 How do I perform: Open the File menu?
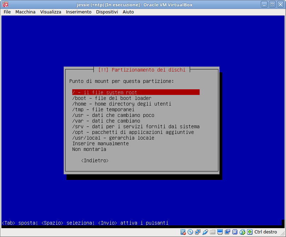pos(7,12)
